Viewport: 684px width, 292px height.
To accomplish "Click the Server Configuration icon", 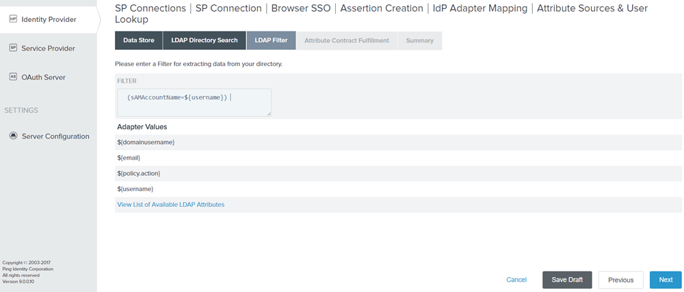I will click(x=13, y=136).
